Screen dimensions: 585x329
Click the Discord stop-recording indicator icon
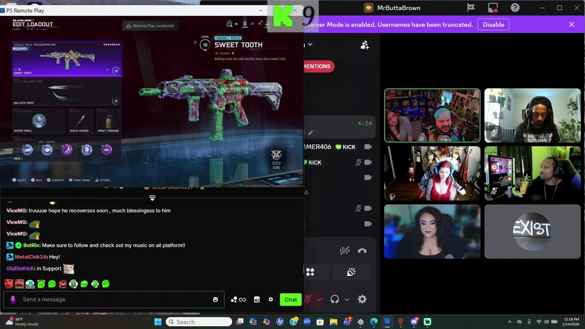493,8
